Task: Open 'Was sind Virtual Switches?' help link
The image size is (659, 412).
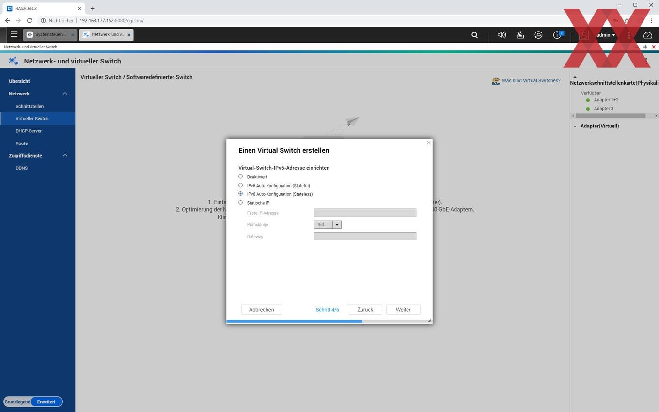Action: coord(531,81)
